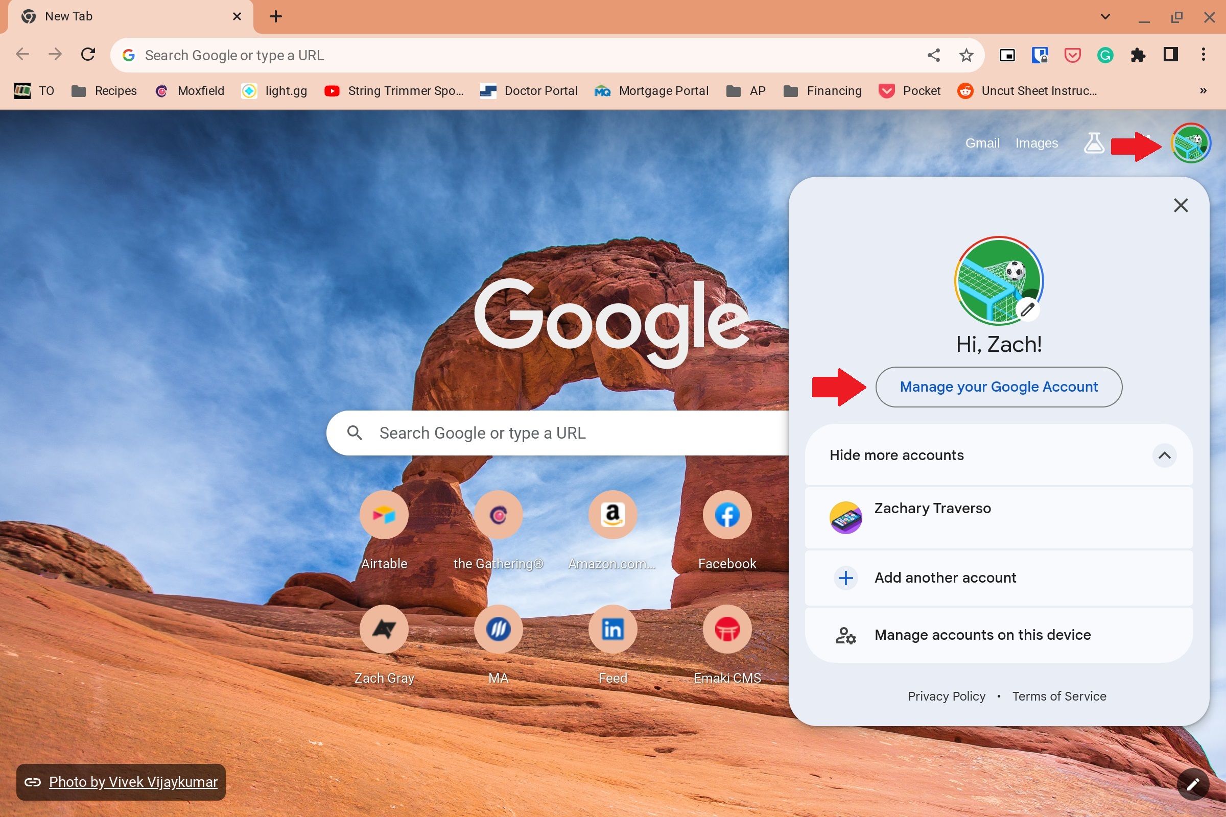This screenshot has width=1226, height=817.
Task: Open the Chrome three-dot menu
Action: (1203, 55)
